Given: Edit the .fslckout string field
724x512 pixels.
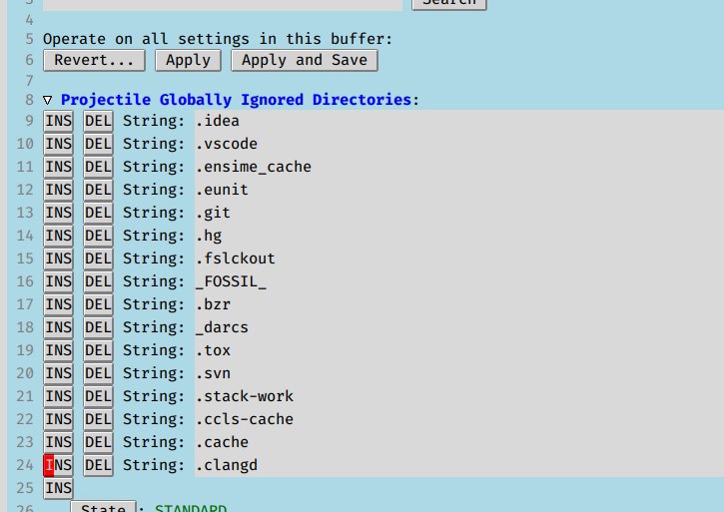Looking at the screenshot, I should [x=459, y=259].
